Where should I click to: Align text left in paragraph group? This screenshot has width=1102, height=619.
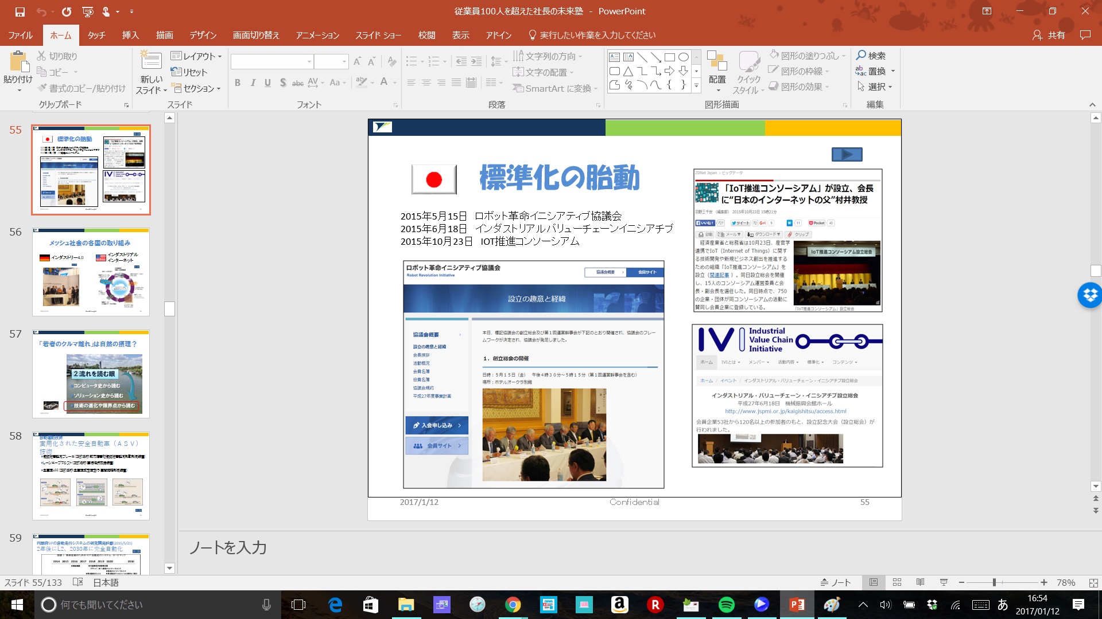click(411, 83)
